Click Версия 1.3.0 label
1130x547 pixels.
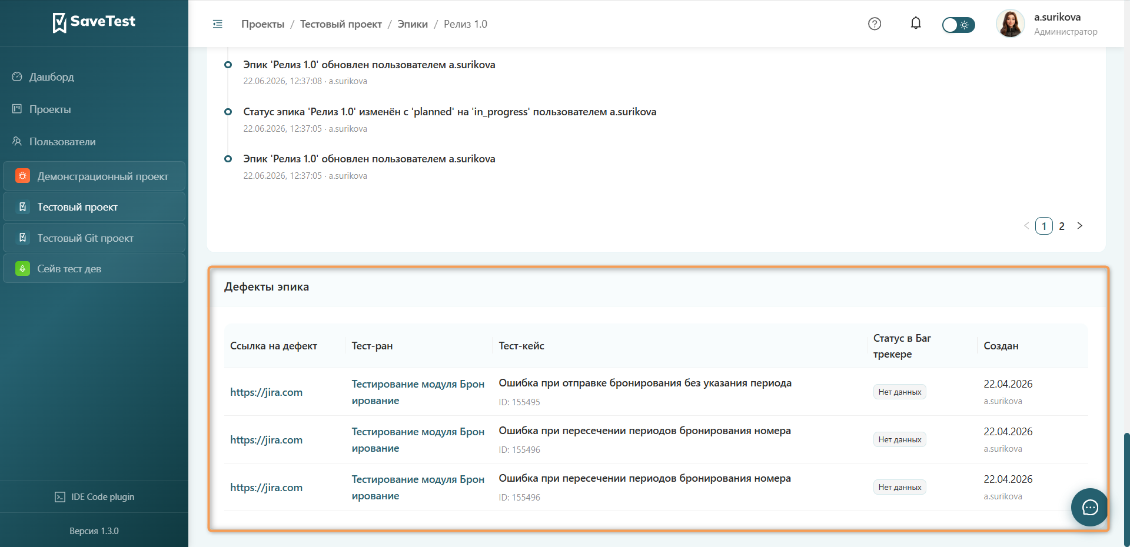point(94,531)
